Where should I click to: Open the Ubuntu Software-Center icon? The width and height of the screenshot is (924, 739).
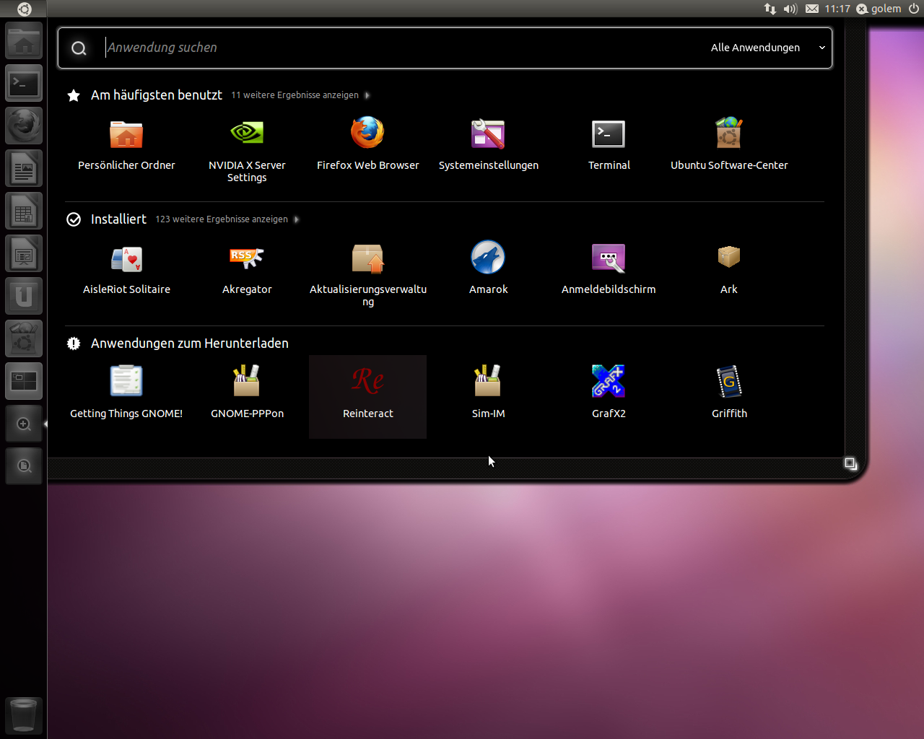point(729,134)
